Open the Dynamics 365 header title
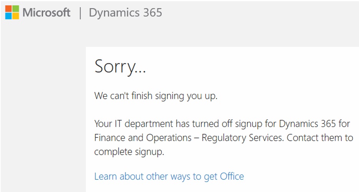Viewport: 359px width, 192px height. tap(126, 13)
